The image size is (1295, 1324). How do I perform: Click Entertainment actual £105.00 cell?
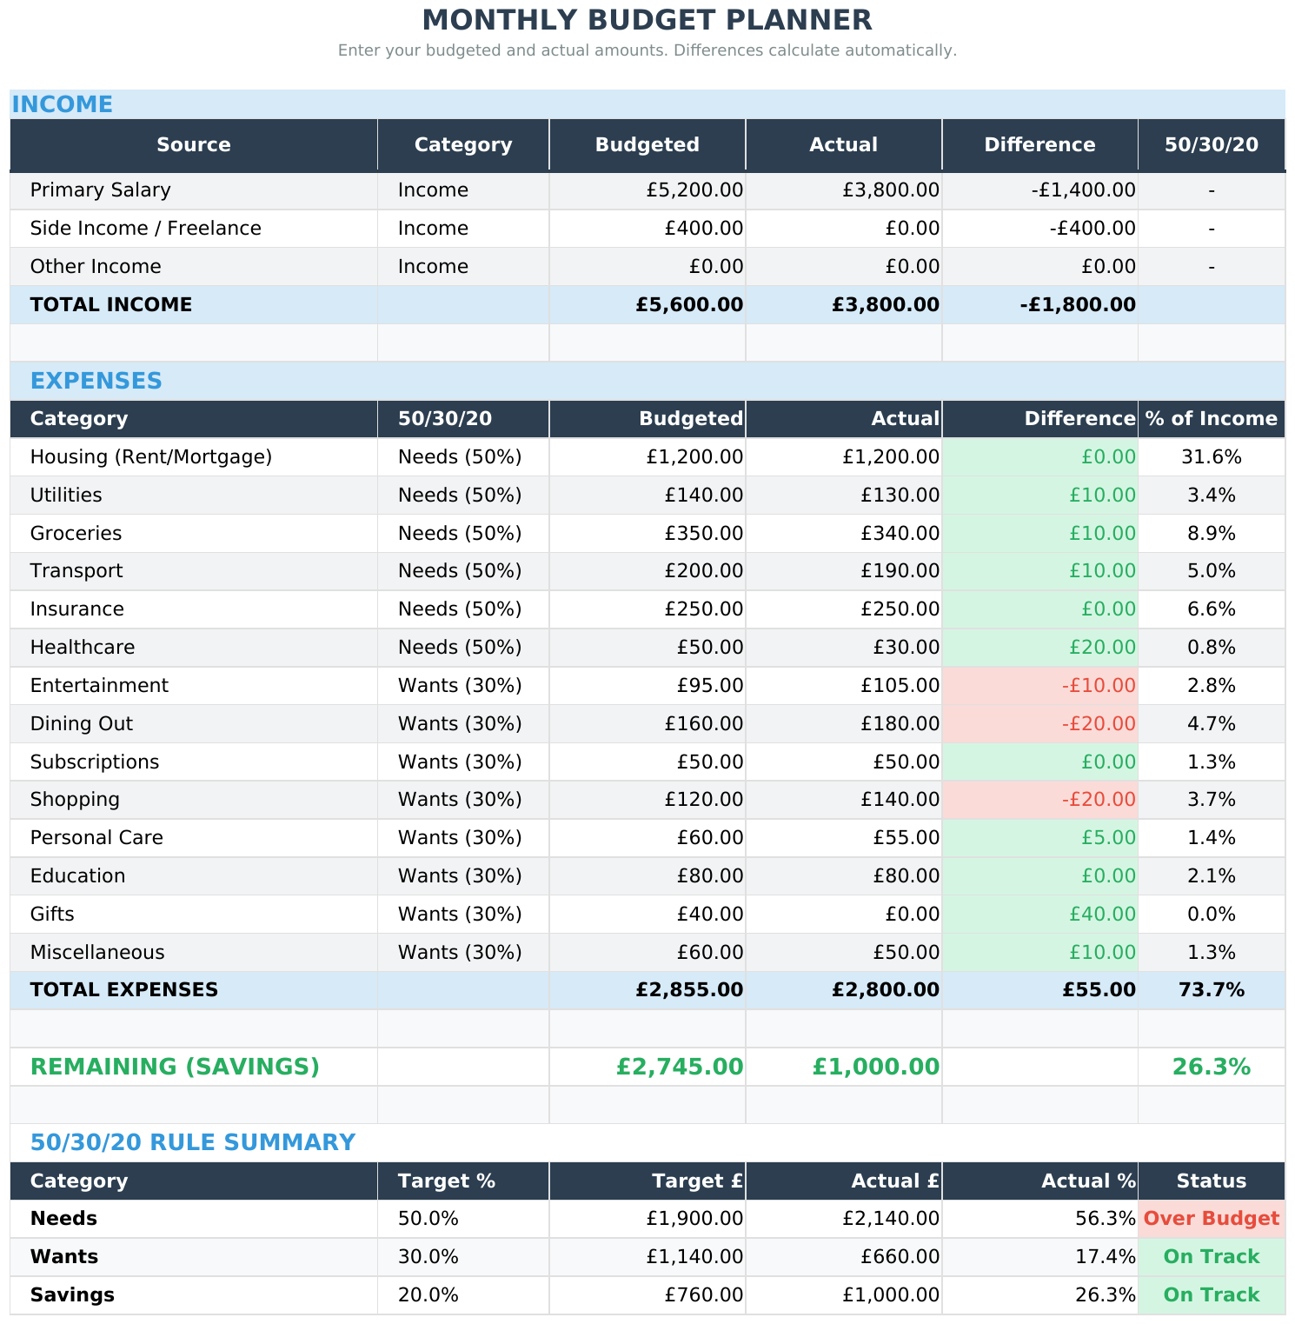tap(844, 686)
